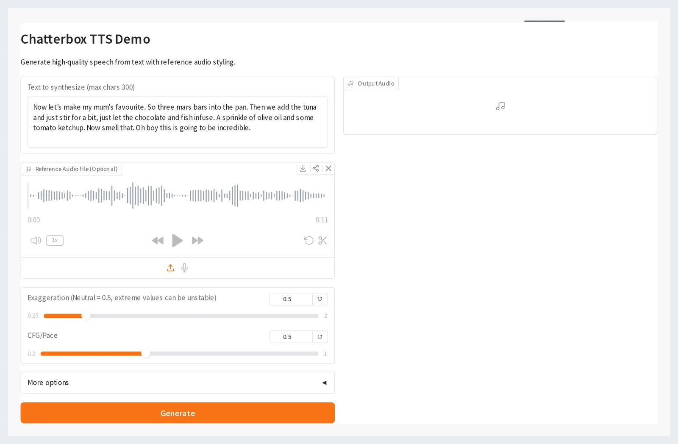
Task: Click the Exaggeration number field
Action: pos(291,299)
